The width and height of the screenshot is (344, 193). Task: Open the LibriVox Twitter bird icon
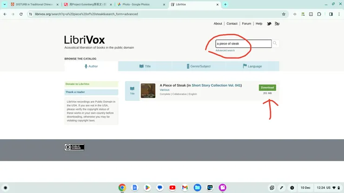point(269,24)
